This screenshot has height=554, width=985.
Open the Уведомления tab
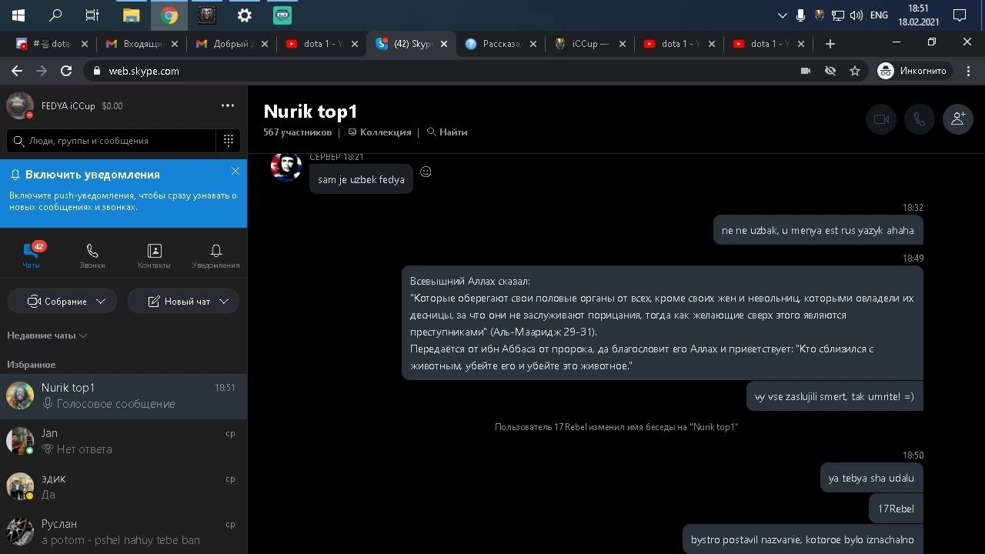(x=215, y=255)
